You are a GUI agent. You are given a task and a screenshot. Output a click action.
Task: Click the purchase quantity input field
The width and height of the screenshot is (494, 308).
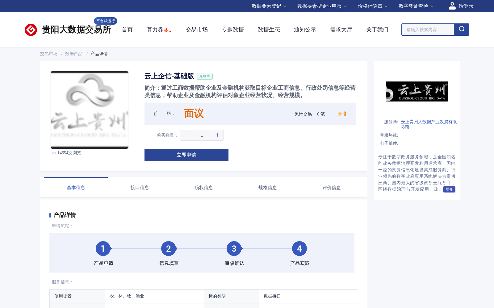(202, 135)
